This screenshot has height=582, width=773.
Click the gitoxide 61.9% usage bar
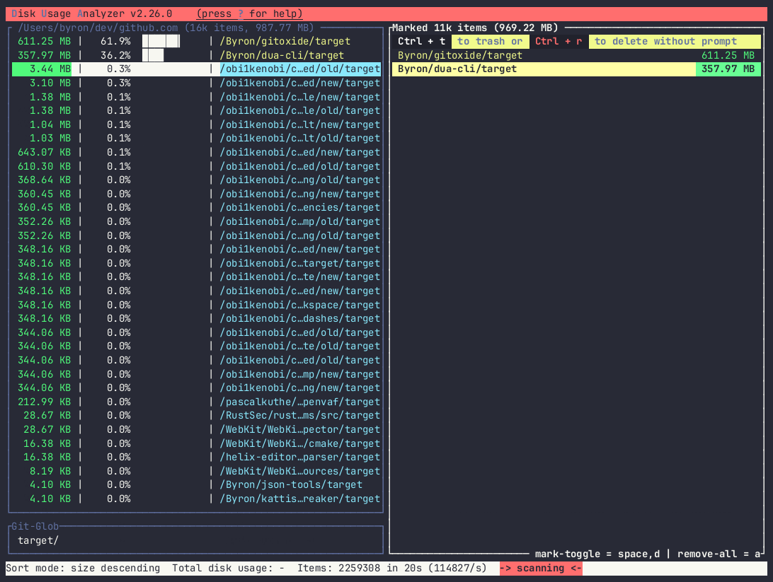click(x=161, y=41)
